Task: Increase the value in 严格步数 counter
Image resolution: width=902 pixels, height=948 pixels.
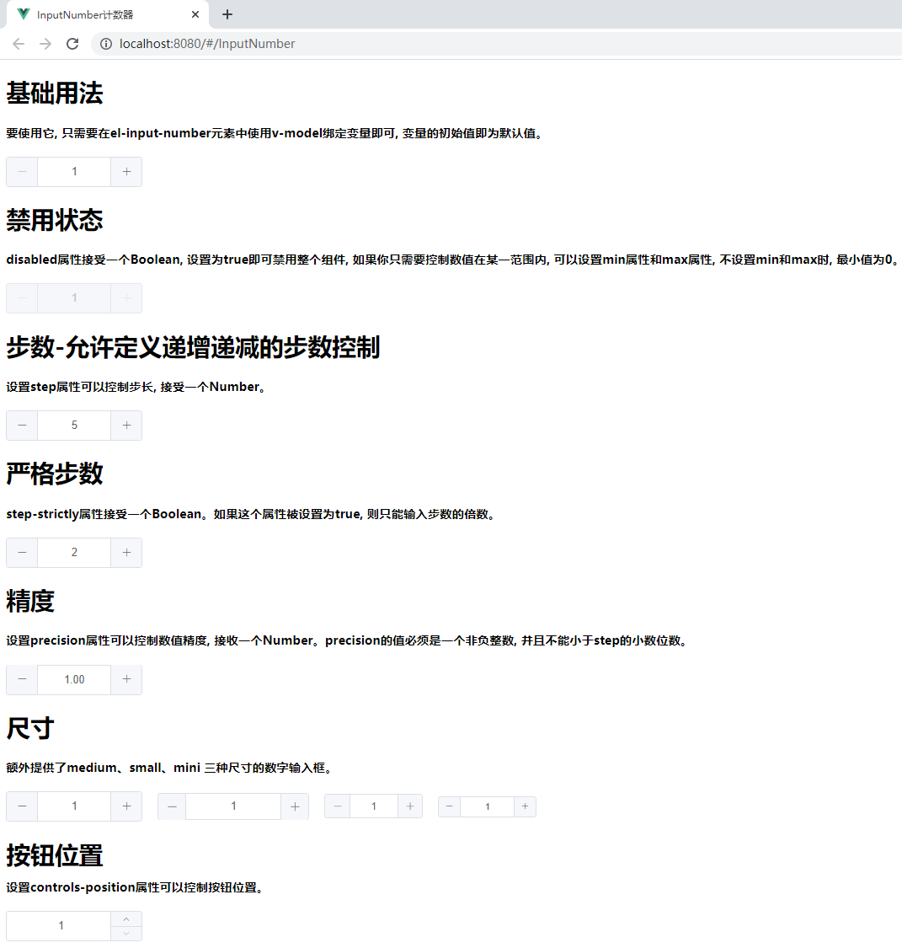Action: (x=126, y=552)
